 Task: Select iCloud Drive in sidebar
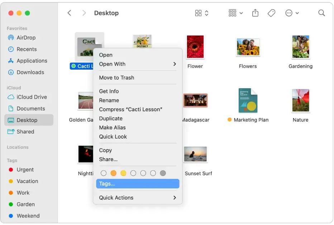pos(32,97)
